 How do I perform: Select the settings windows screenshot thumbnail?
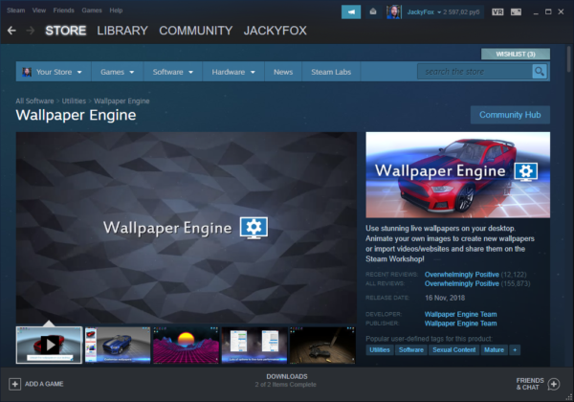pyautogui.click(x=254, y=345)
